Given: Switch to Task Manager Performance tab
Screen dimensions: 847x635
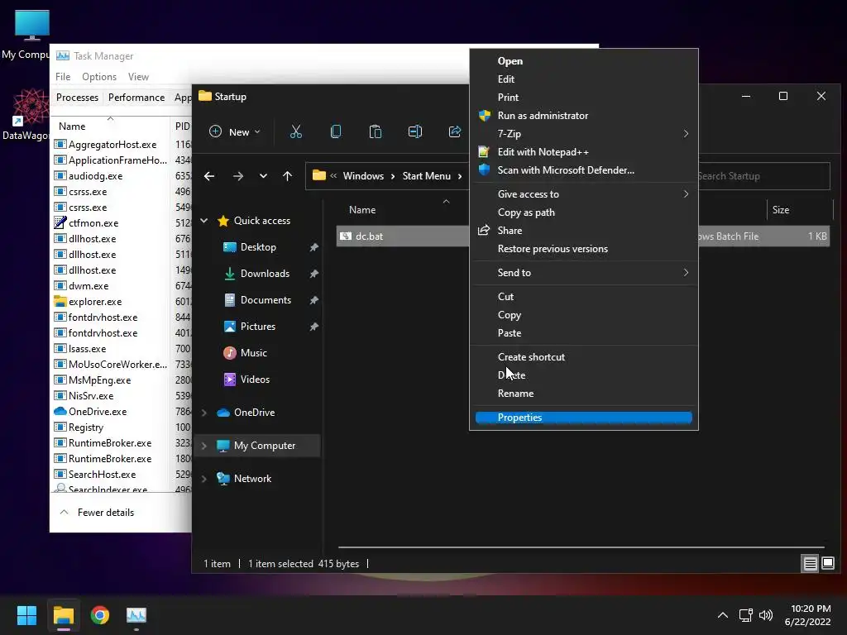Looking at the screenshot, I should coord(136,98).
